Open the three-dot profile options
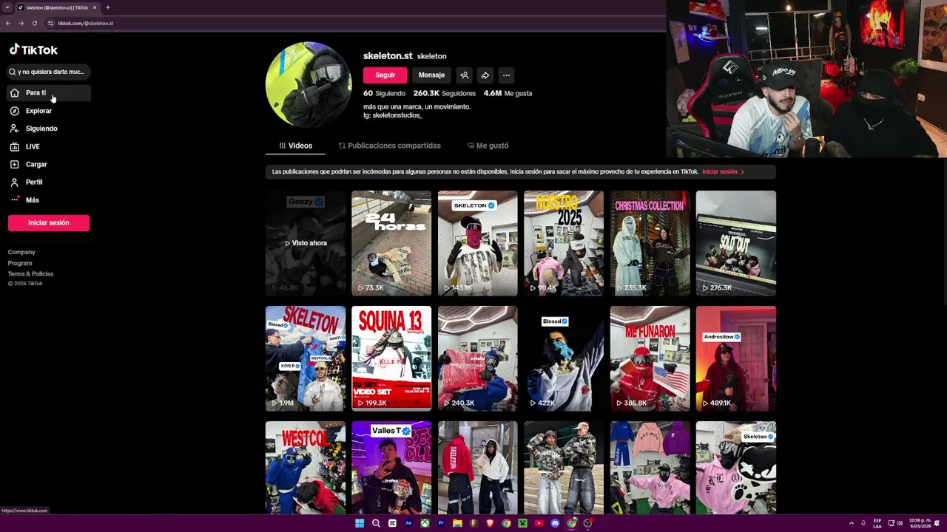 (x=506, y=75)
